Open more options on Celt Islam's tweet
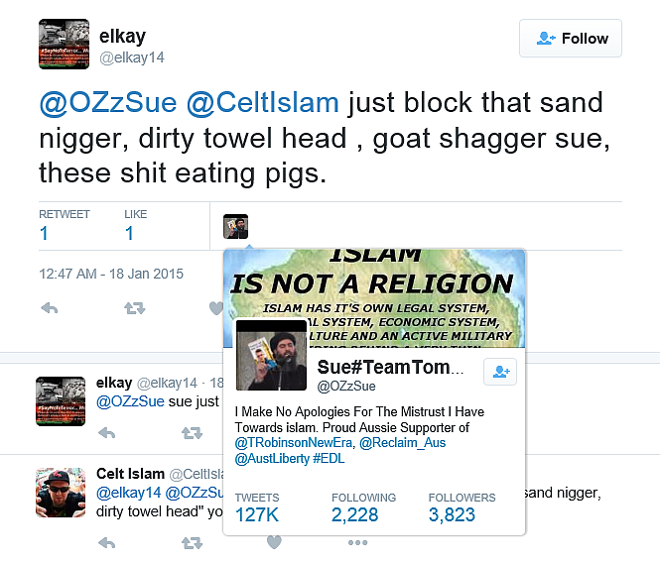Viewport: 660px width, 561px height. coord(358,542)
